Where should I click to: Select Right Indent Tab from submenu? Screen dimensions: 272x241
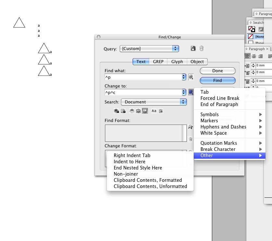click(x=150, y=155)
